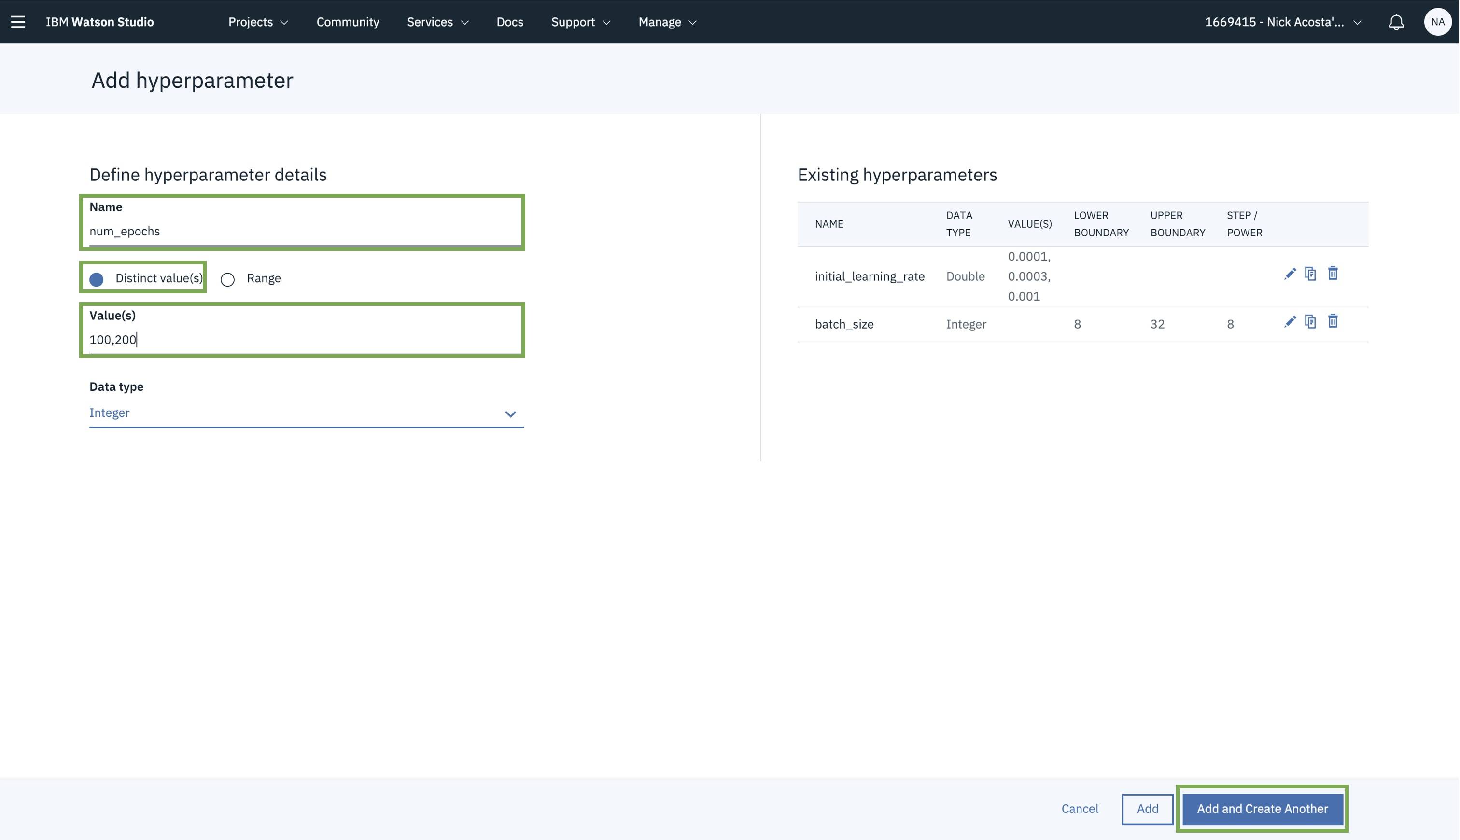Click the Double data type cell
Viewport: 1460px width, 840px height.
pos(965,276)
